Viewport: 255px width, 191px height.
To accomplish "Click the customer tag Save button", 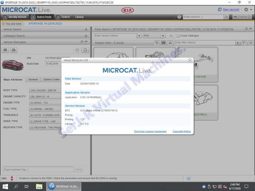I will 78,170.
